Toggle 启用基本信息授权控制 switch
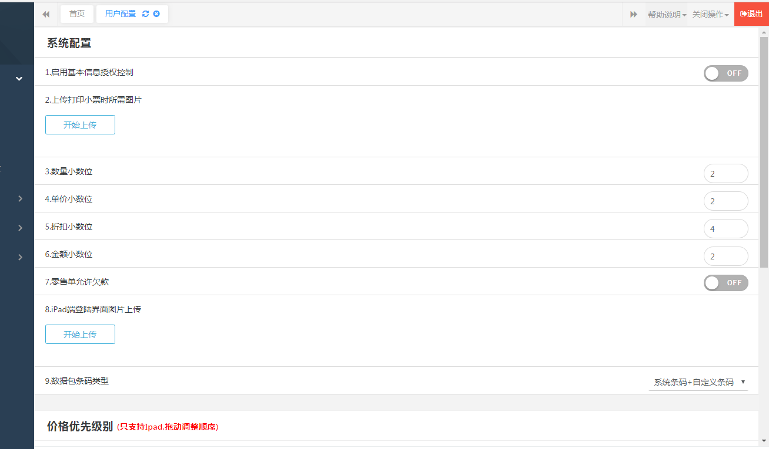The height and width of the screenshot is (449, 769). [x=726, y=73]
